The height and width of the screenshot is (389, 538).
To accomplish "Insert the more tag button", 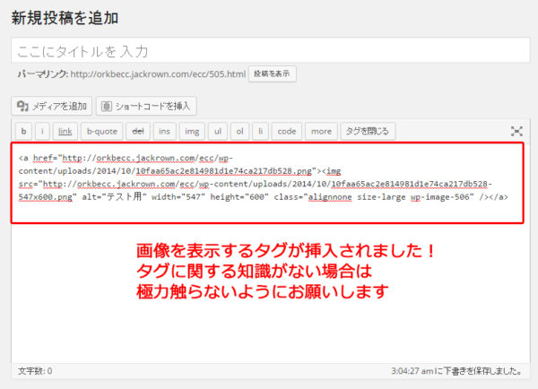I will (319, 131).
